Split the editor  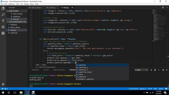163,8
